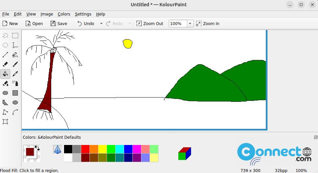318x173 pixels.
Task: Select the Color Picker eyedropper tool
Action: [x=15, y=74]
